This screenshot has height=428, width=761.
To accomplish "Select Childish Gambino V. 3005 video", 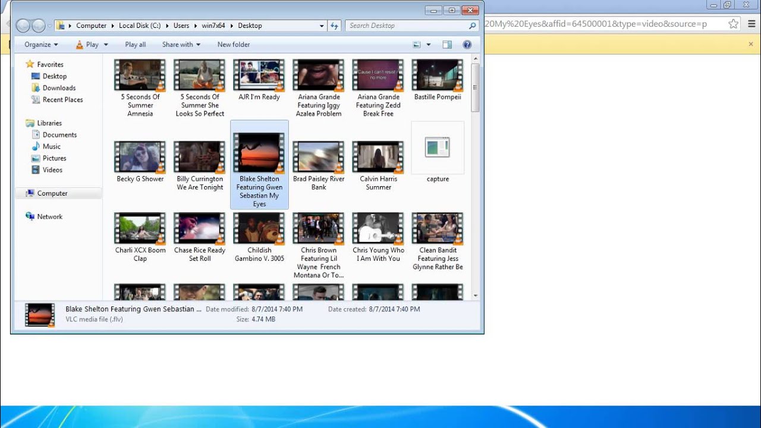I will (x=259, y=237).
